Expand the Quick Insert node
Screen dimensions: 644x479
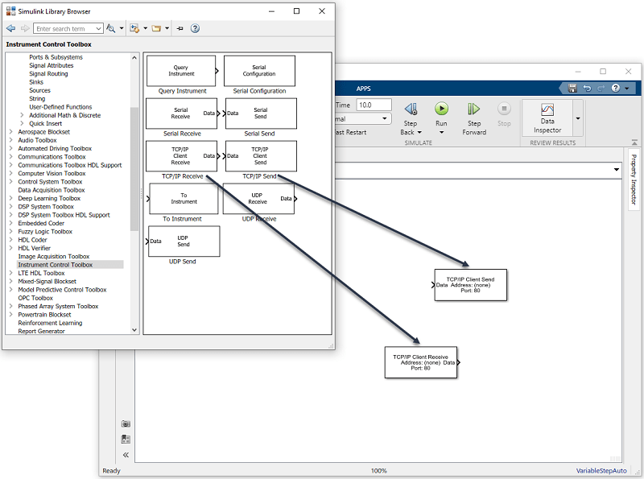tap(23, 123)
